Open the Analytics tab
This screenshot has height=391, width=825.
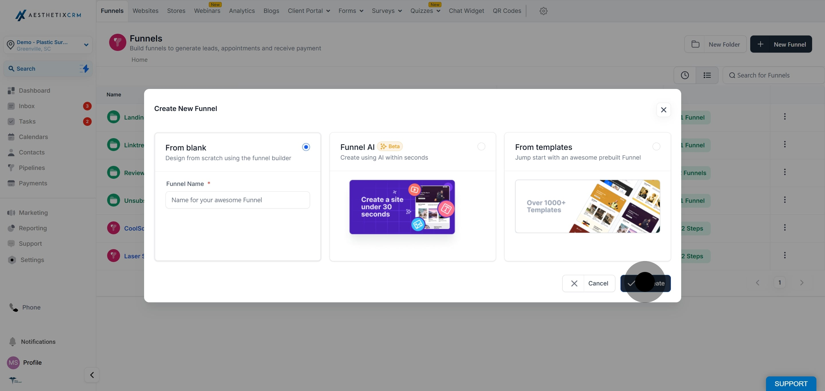point(242,11)
